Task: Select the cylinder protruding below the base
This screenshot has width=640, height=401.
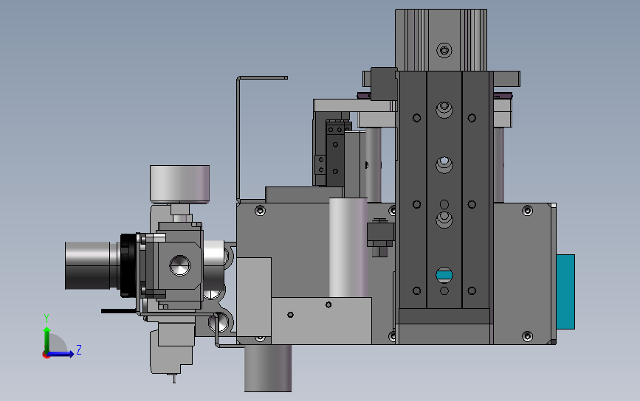Action: point(268,368)
